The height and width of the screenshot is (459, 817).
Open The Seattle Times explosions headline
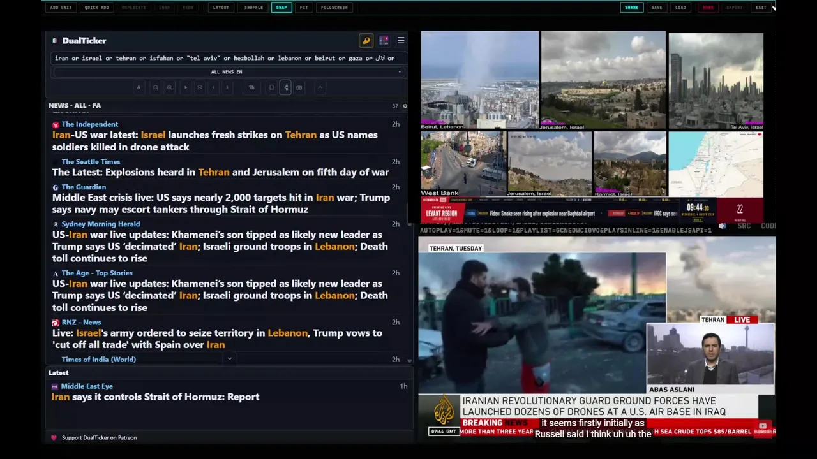(x=220, y=172)
